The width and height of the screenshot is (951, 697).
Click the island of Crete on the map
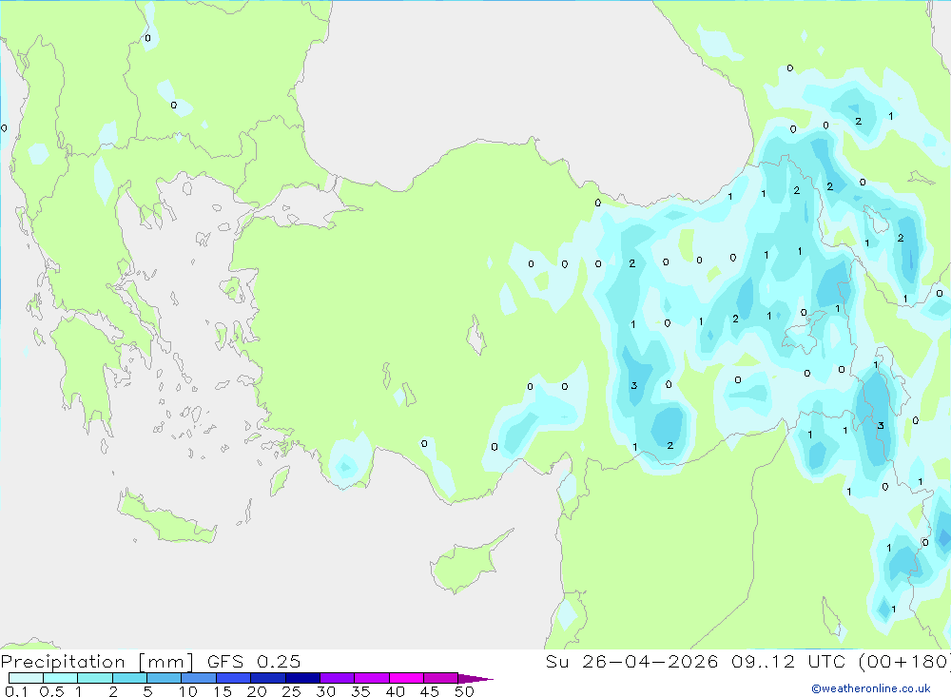[165, 518]
